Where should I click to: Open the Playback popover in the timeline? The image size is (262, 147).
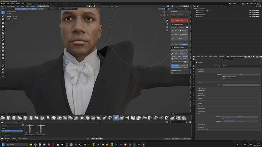click(x=8, y=139)
